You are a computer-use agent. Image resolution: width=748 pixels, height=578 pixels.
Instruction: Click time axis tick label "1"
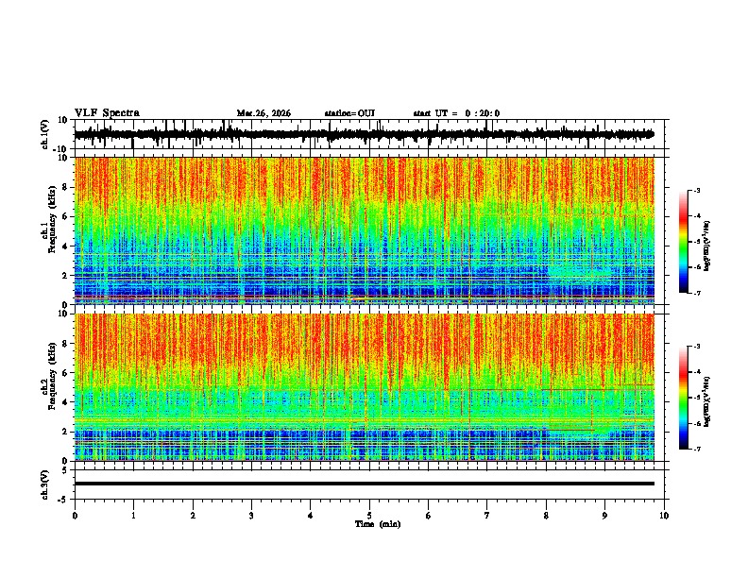click(133, 516)
